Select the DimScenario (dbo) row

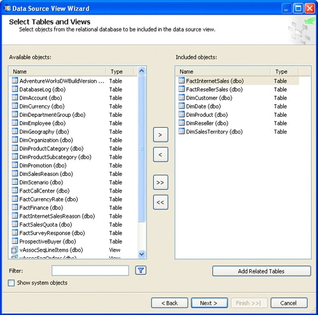(73, 182)
